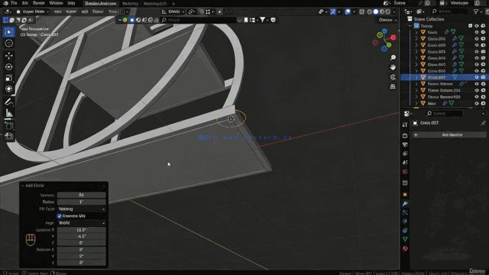Open the Output properties tab icon
Screen dimensions: 489x275
pos(405,145)
